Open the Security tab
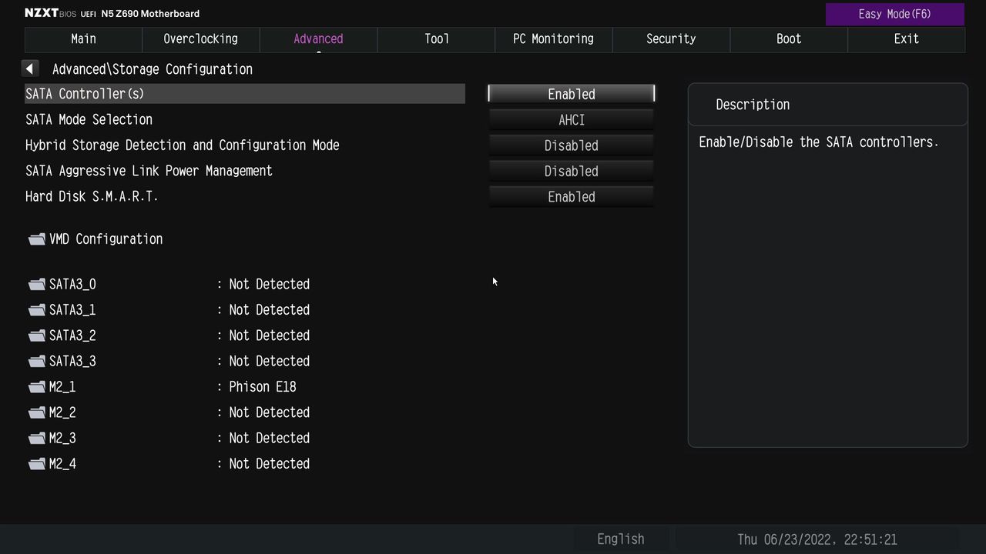This screenshot has width=986, height=554. 671,39
